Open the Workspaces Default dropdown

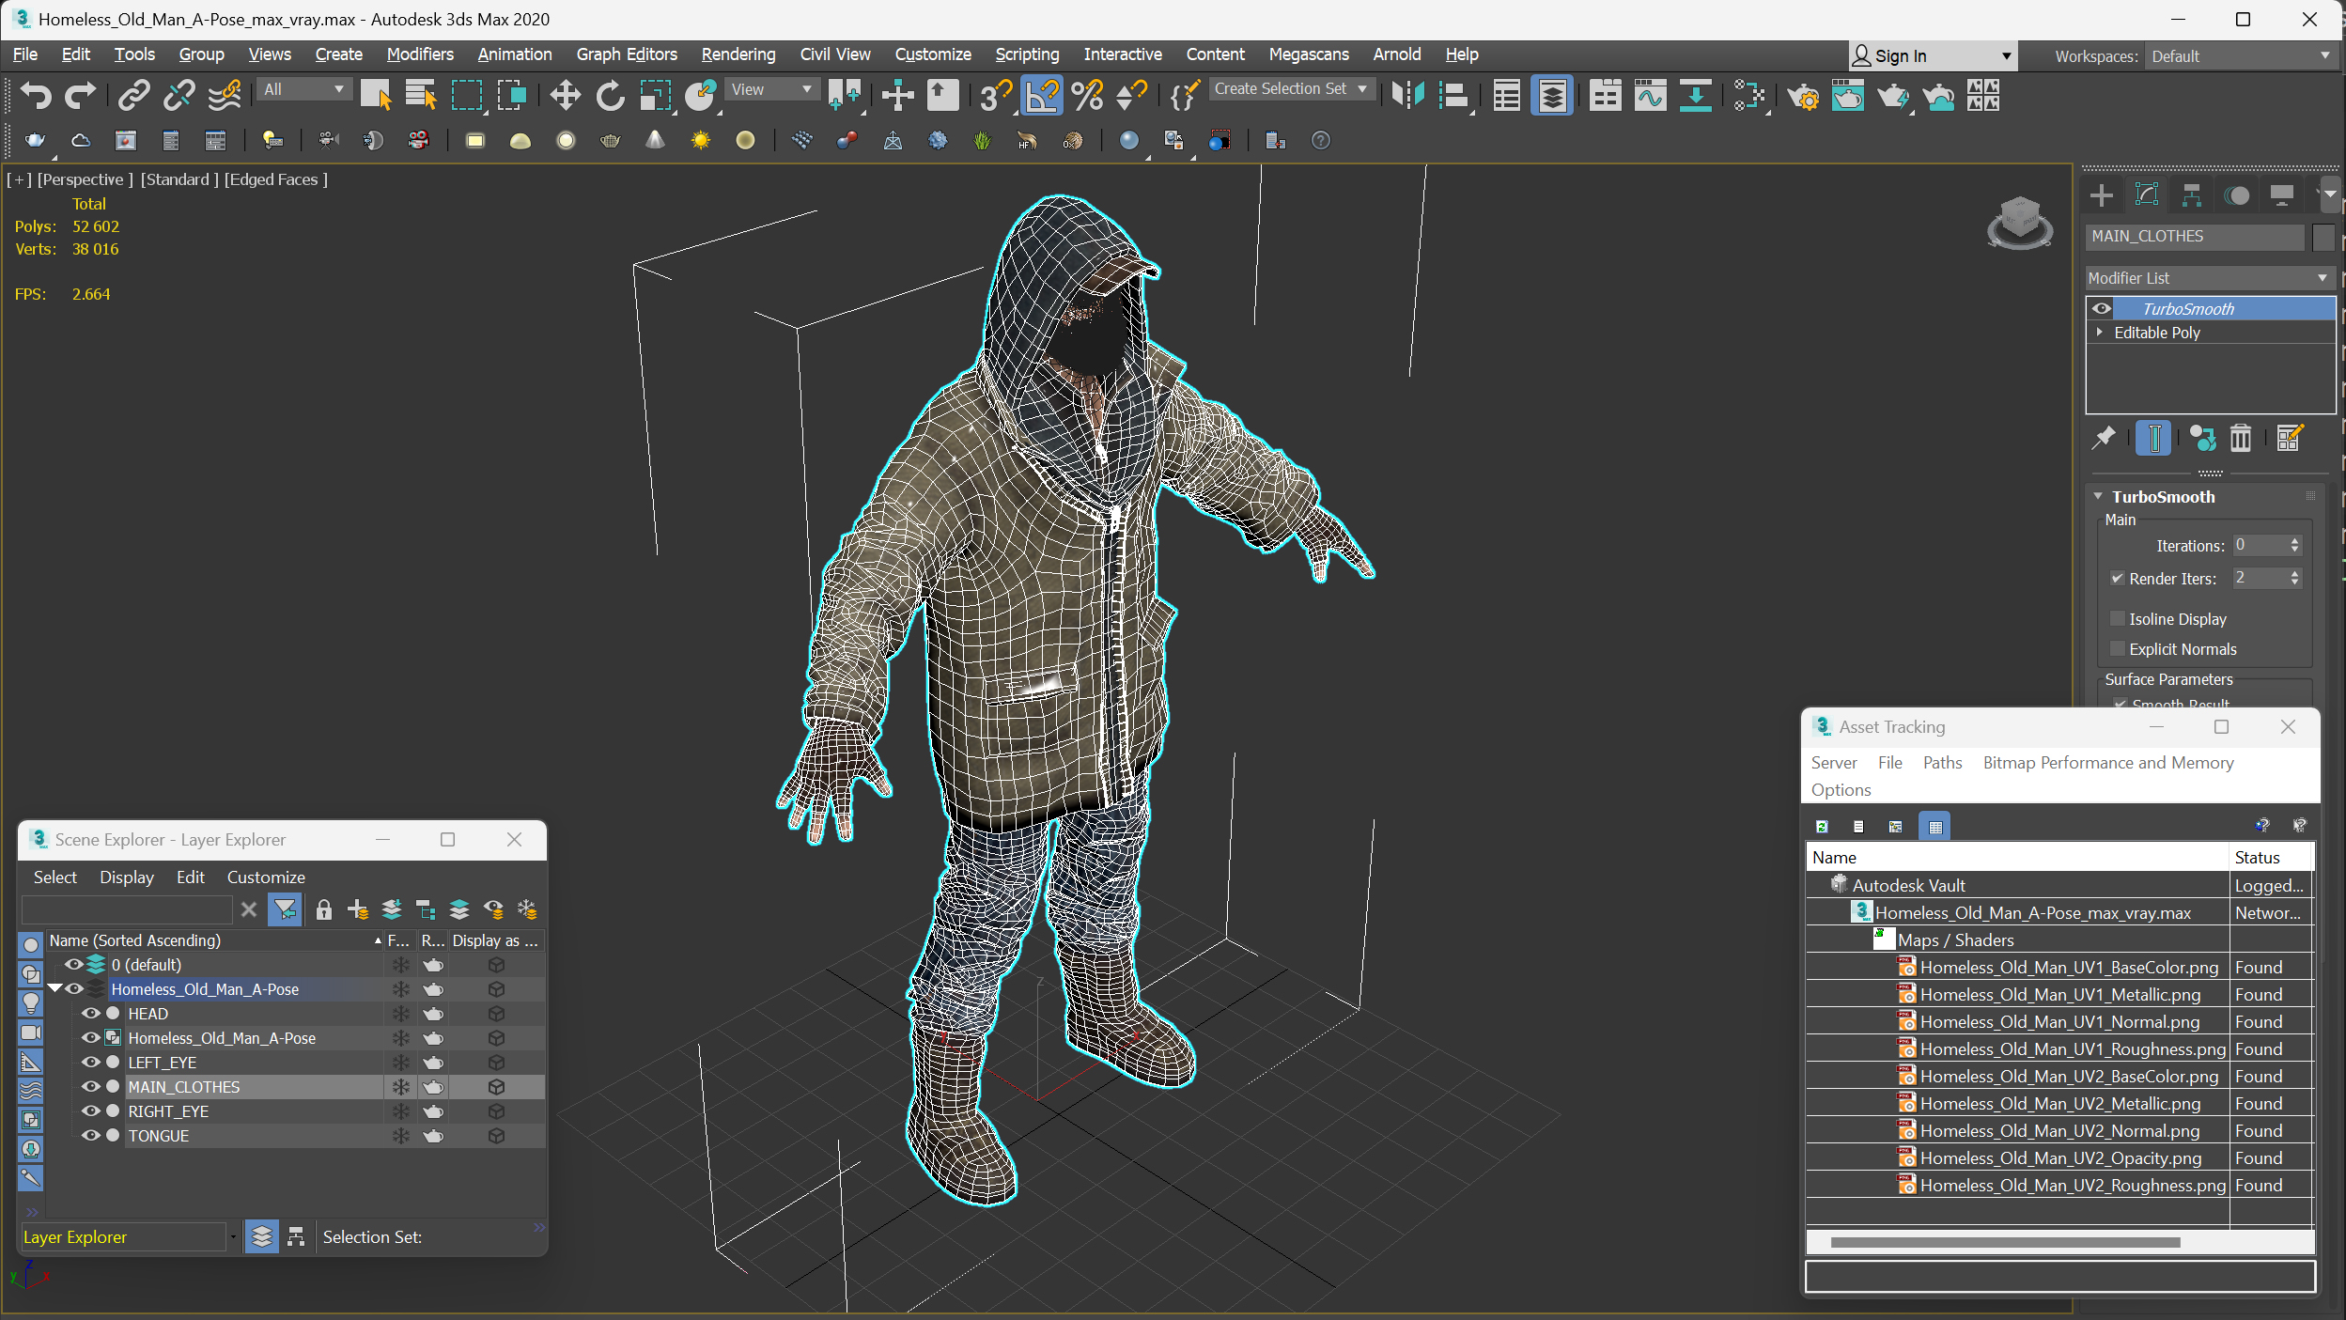coord(2241,56)
